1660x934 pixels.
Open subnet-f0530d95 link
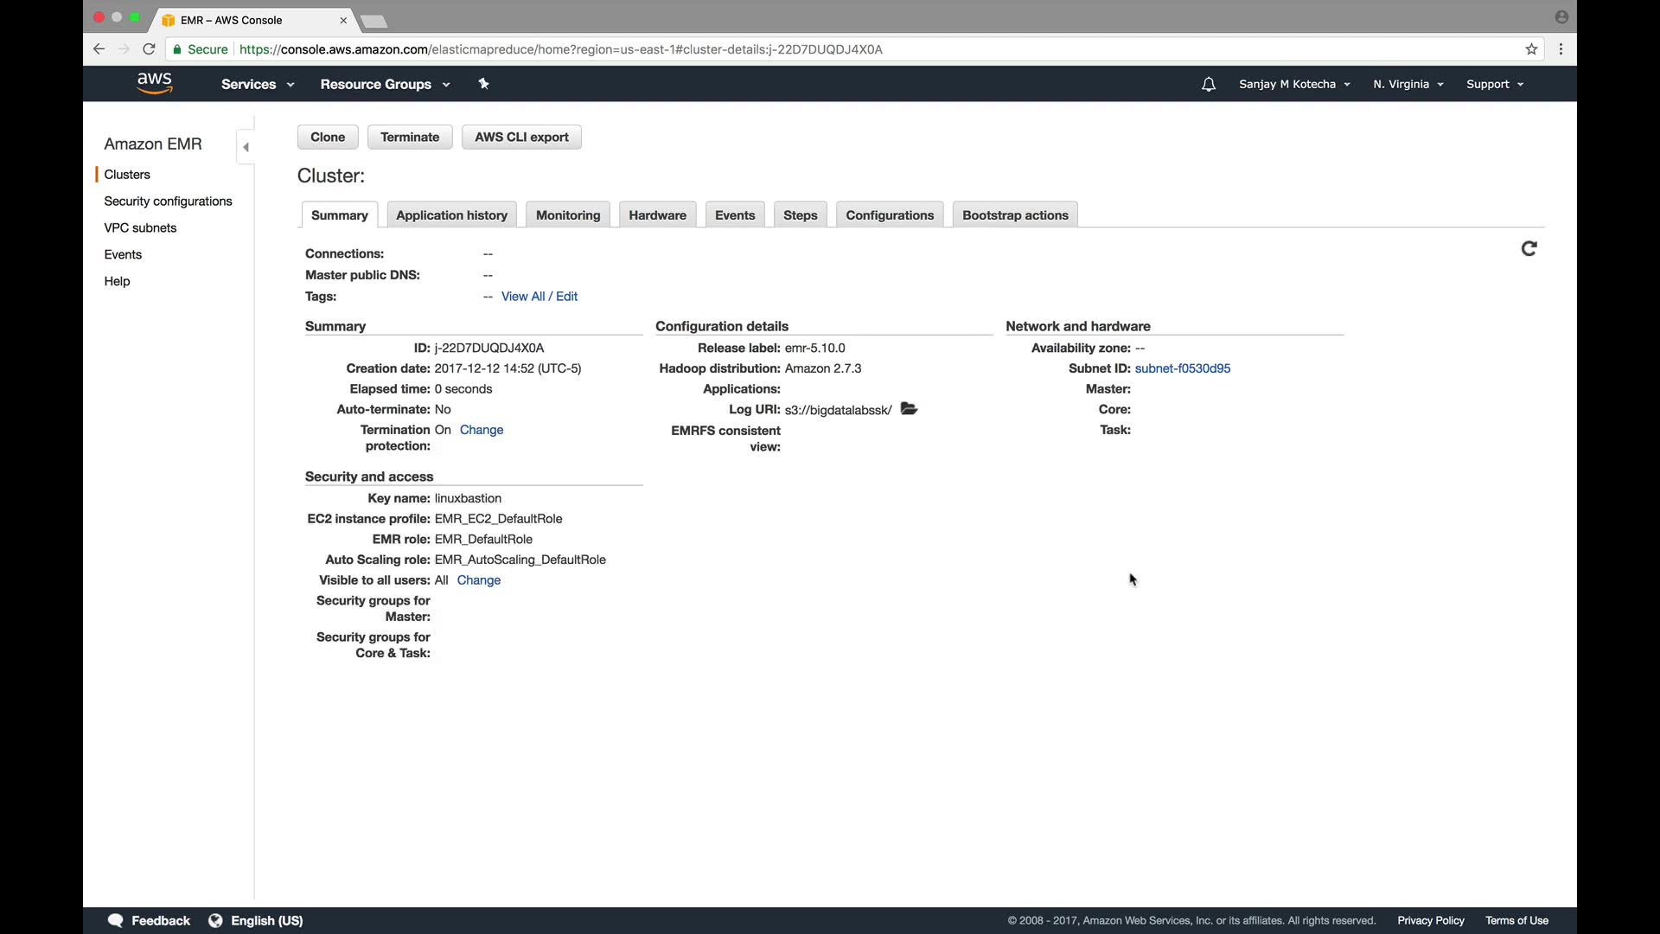pyautogui.click(x=1182, y=368)
